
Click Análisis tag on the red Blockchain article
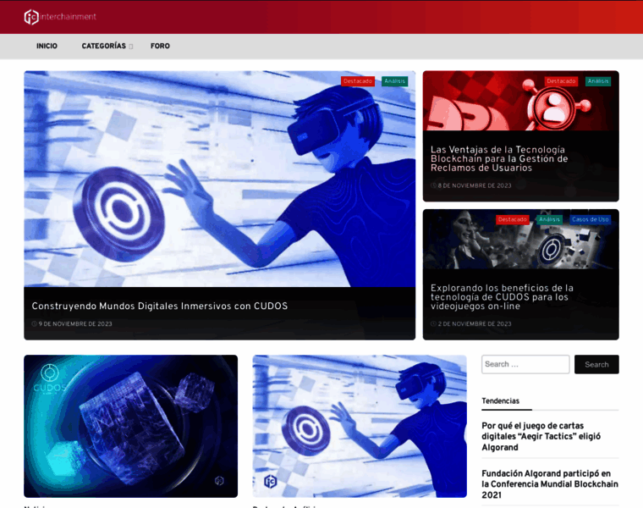598,81
